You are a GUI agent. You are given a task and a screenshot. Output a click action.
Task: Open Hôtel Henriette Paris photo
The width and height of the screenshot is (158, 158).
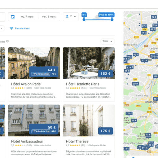89,63
